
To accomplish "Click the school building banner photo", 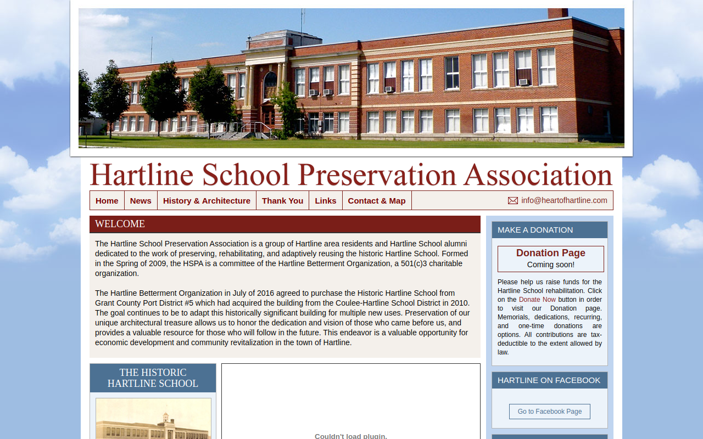I will pos(351,78).
